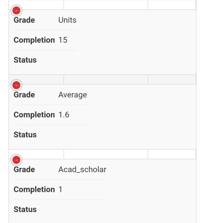Click the completion value 15
Viewport: 205px width, 223px height.
(x=63, y=40)
